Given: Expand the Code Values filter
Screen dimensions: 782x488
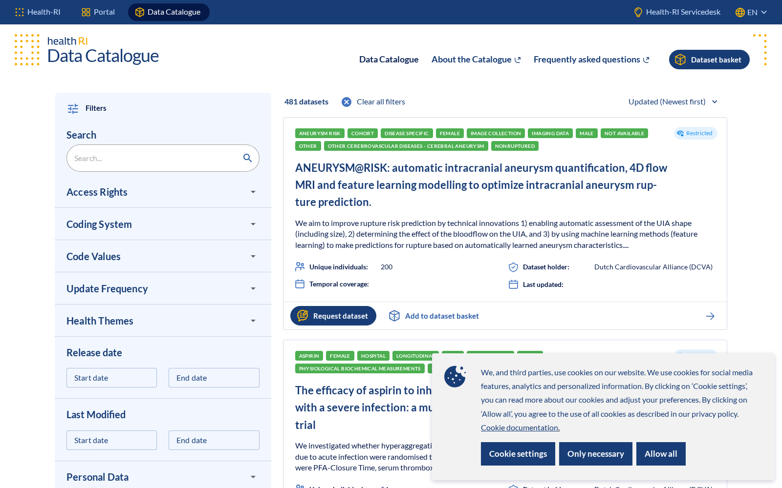Looking at the screenshot, I should (x=163, y=257).
